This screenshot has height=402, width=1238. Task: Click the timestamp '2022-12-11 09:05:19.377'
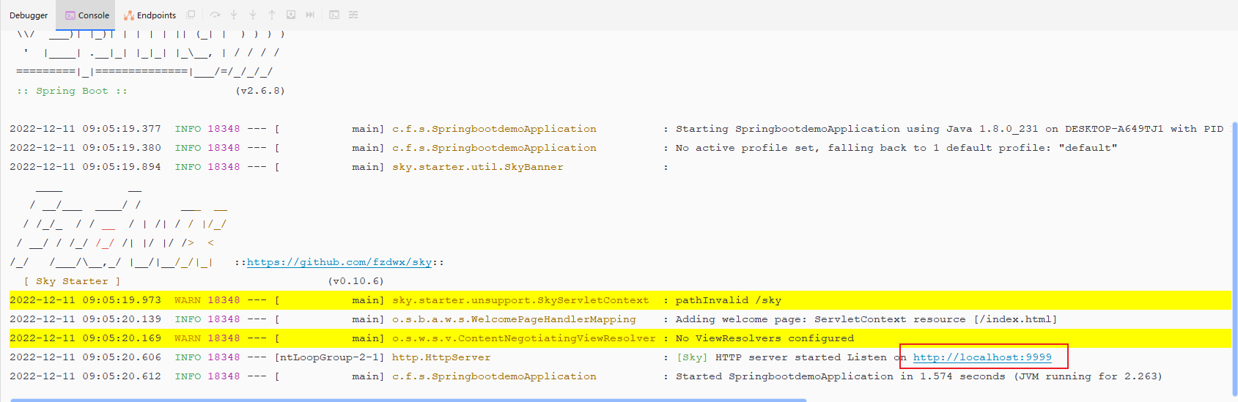(x=85, y=129)
